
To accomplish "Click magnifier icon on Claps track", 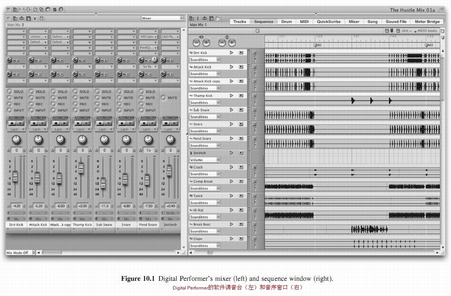I will [254, 239].
